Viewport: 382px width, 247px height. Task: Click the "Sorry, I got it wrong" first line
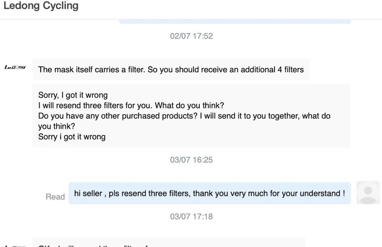pos(73,95)
